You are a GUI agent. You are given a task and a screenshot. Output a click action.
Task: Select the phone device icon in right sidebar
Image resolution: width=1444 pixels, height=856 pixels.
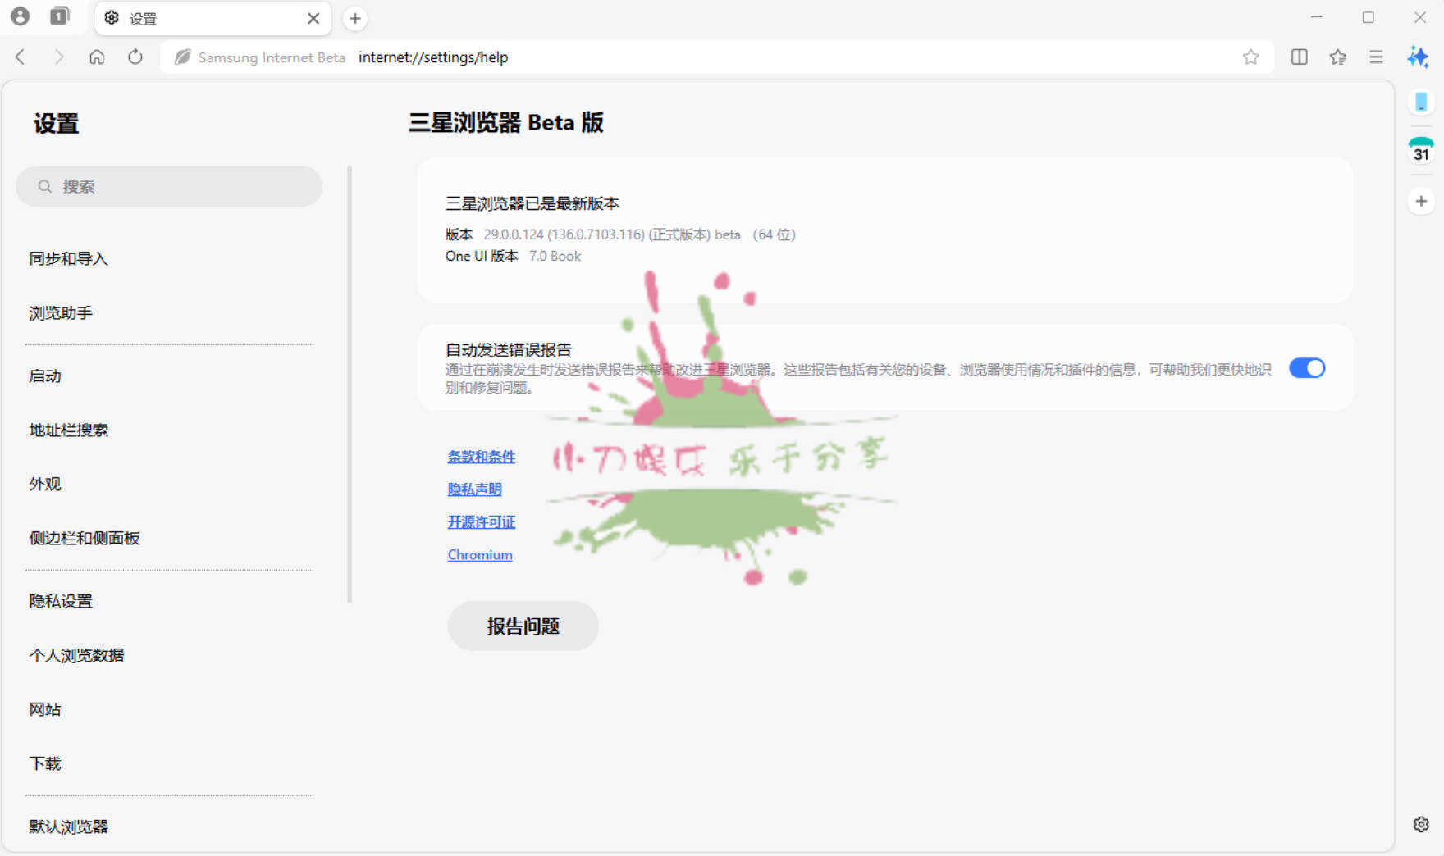tap(1420, 102)
